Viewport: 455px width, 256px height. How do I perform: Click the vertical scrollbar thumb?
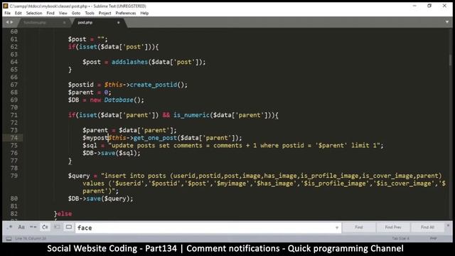pos(450,60)
